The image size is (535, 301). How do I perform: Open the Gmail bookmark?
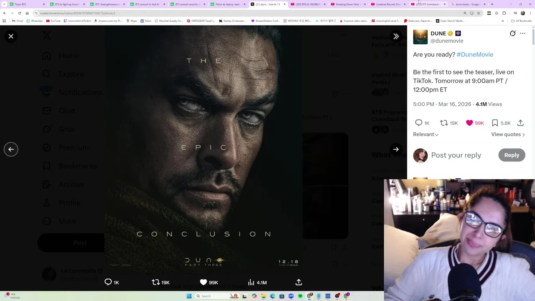[x=18, y=20]
